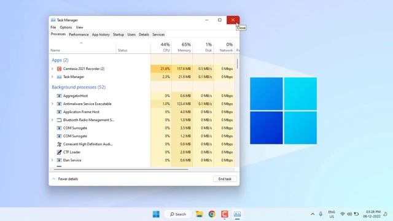Minimize the Task Manager window

click(x=207, y=20)
